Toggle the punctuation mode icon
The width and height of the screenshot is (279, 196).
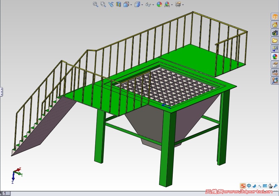click(260, 186)
